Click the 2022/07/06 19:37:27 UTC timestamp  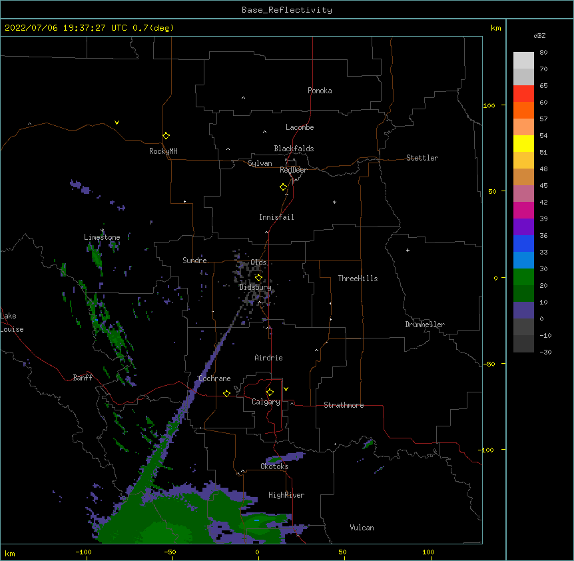pyautogui.click(x=66, y=28)
